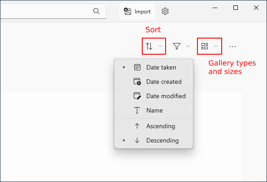The image size is (267, 182).
Task: Click the Date modified pencil icon
Action: click(x=137, y=96)
